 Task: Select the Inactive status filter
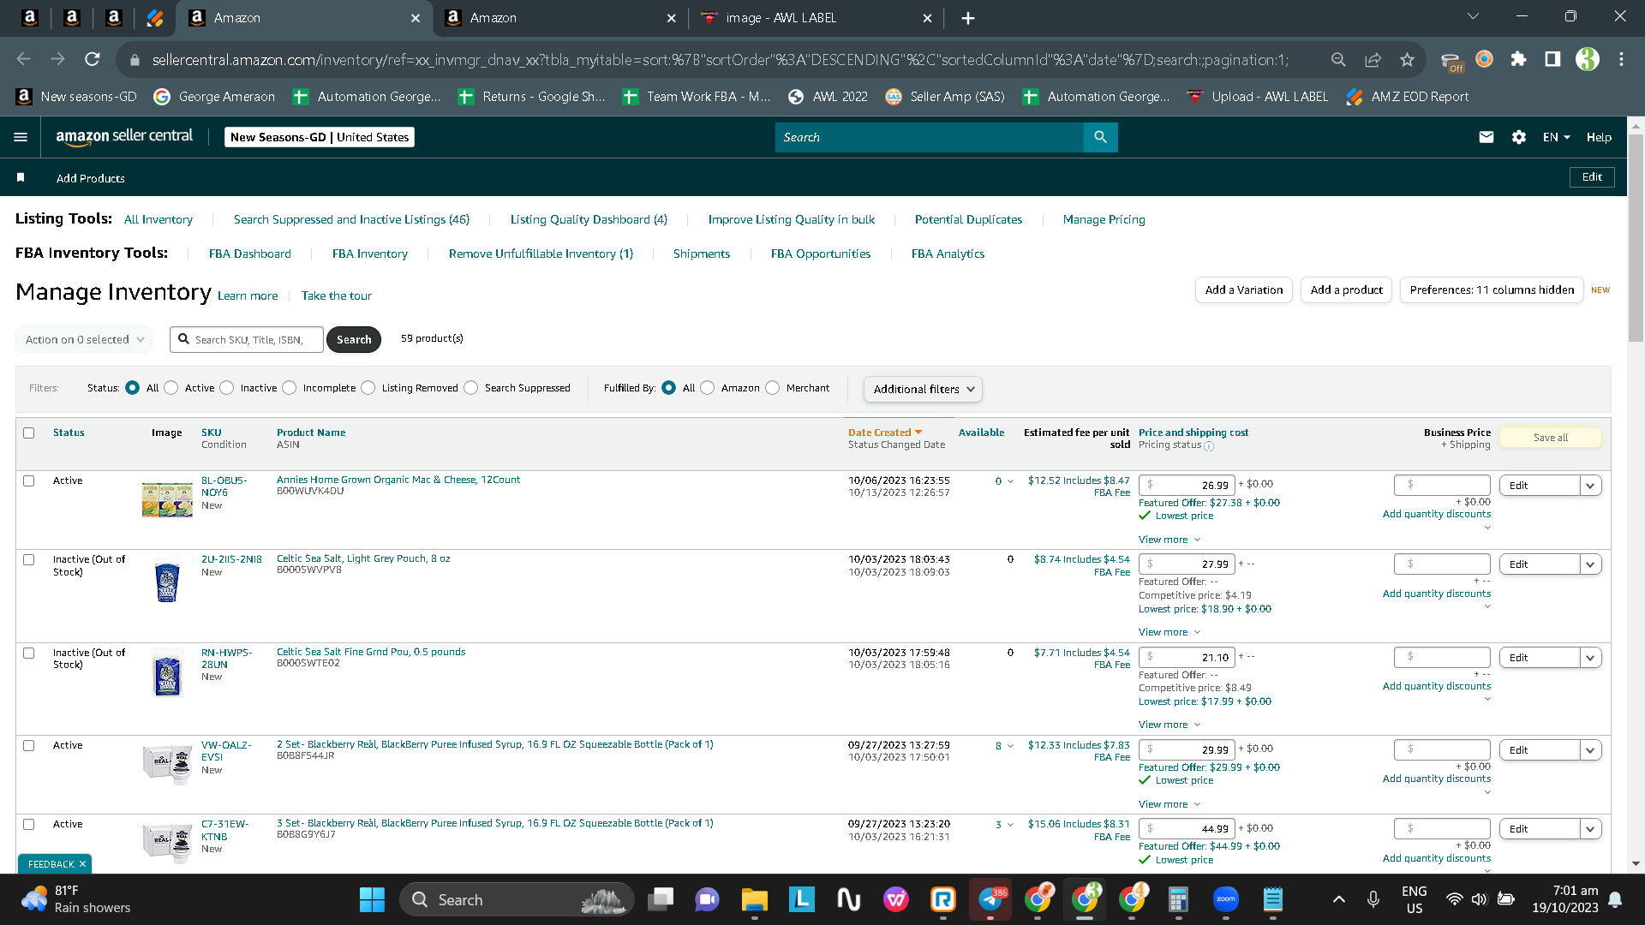coord(227,388)
